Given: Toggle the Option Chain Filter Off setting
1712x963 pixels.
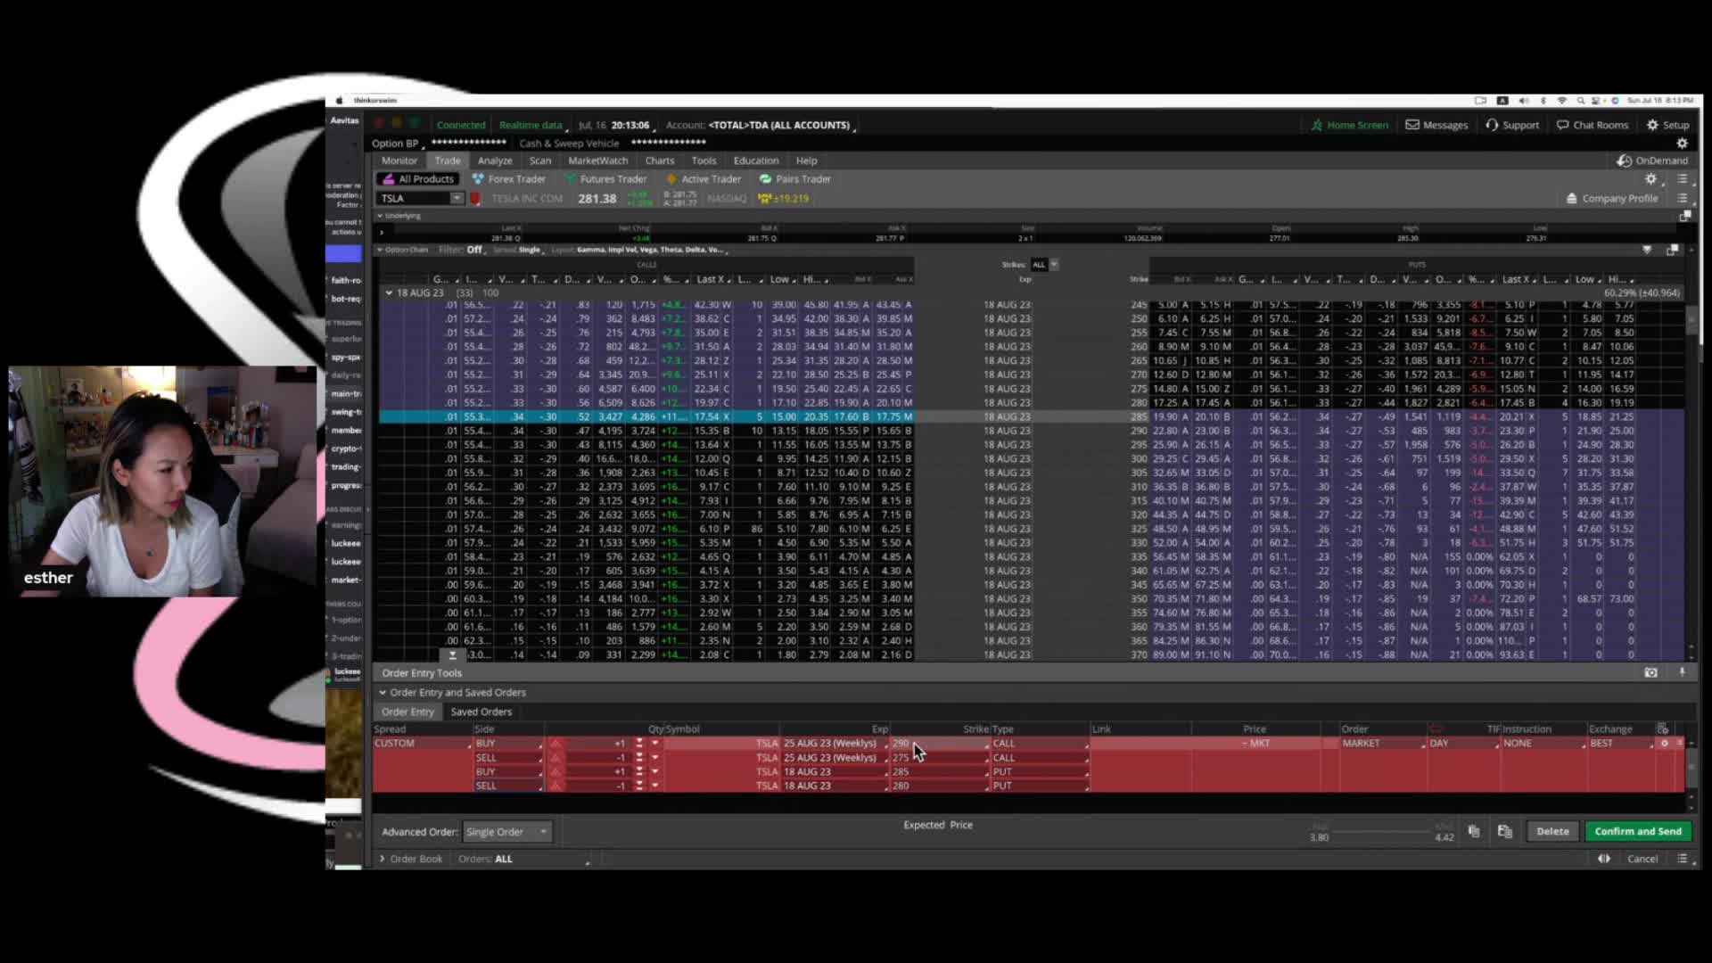Looking at the screenshot, I should [474, 250].
